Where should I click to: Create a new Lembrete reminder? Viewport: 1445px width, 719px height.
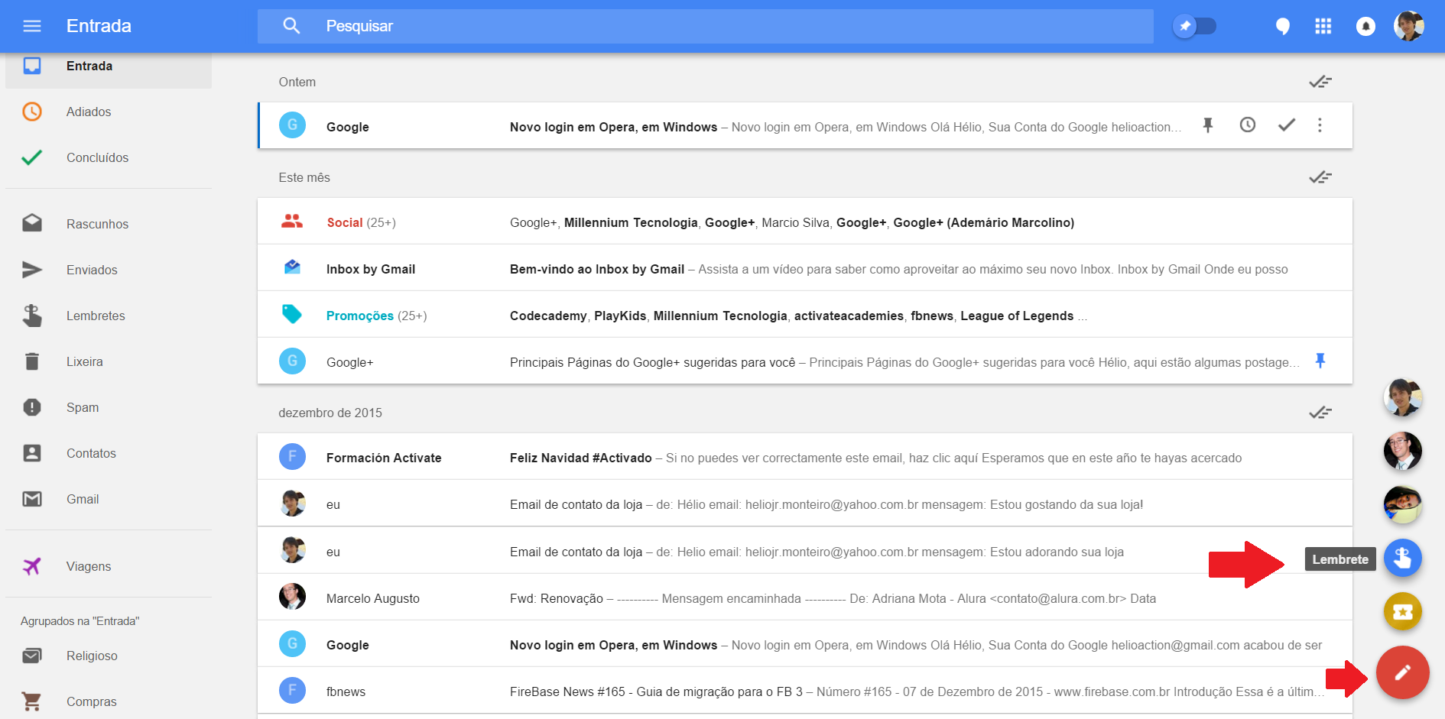(1402, 559)
